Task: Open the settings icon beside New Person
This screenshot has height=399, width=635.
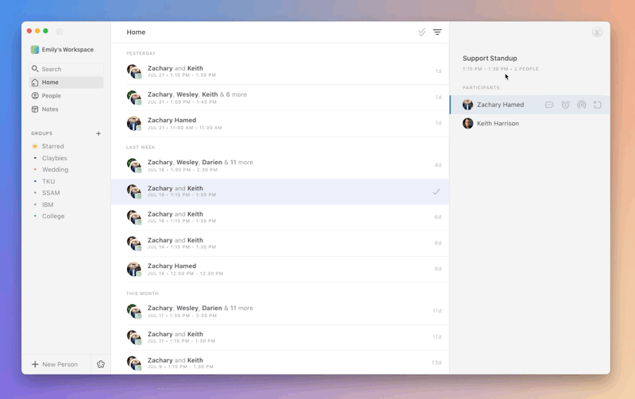Action: (101, 364)
